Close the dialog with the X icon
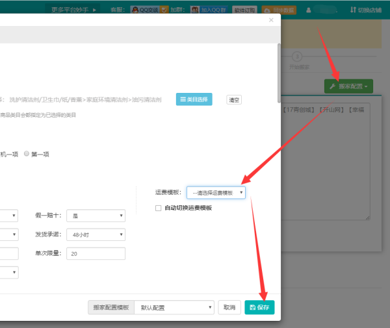The height and width of the screenshot is (328, 390). [271, 20]
